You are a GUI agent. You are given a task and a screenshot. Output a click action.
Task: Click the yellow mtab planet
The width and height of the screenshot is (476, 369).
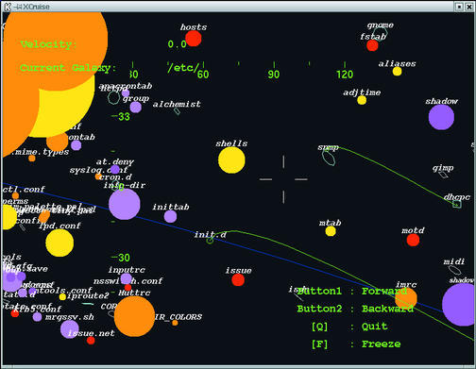point(331,231)
